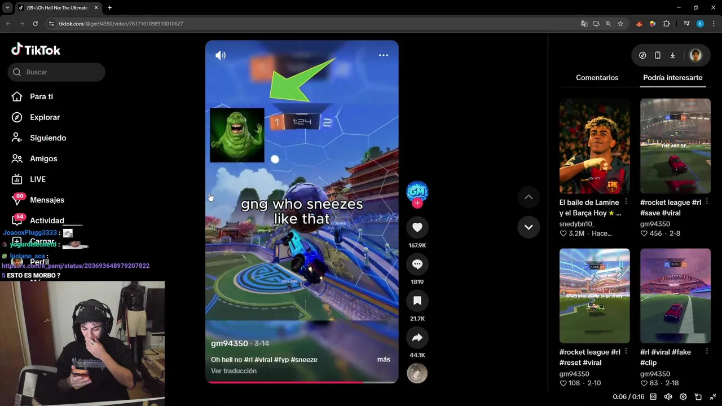This screenshot has width=722, height=406.
Task: Seek in the red video progress bar
Action: (x=302, y=382)
